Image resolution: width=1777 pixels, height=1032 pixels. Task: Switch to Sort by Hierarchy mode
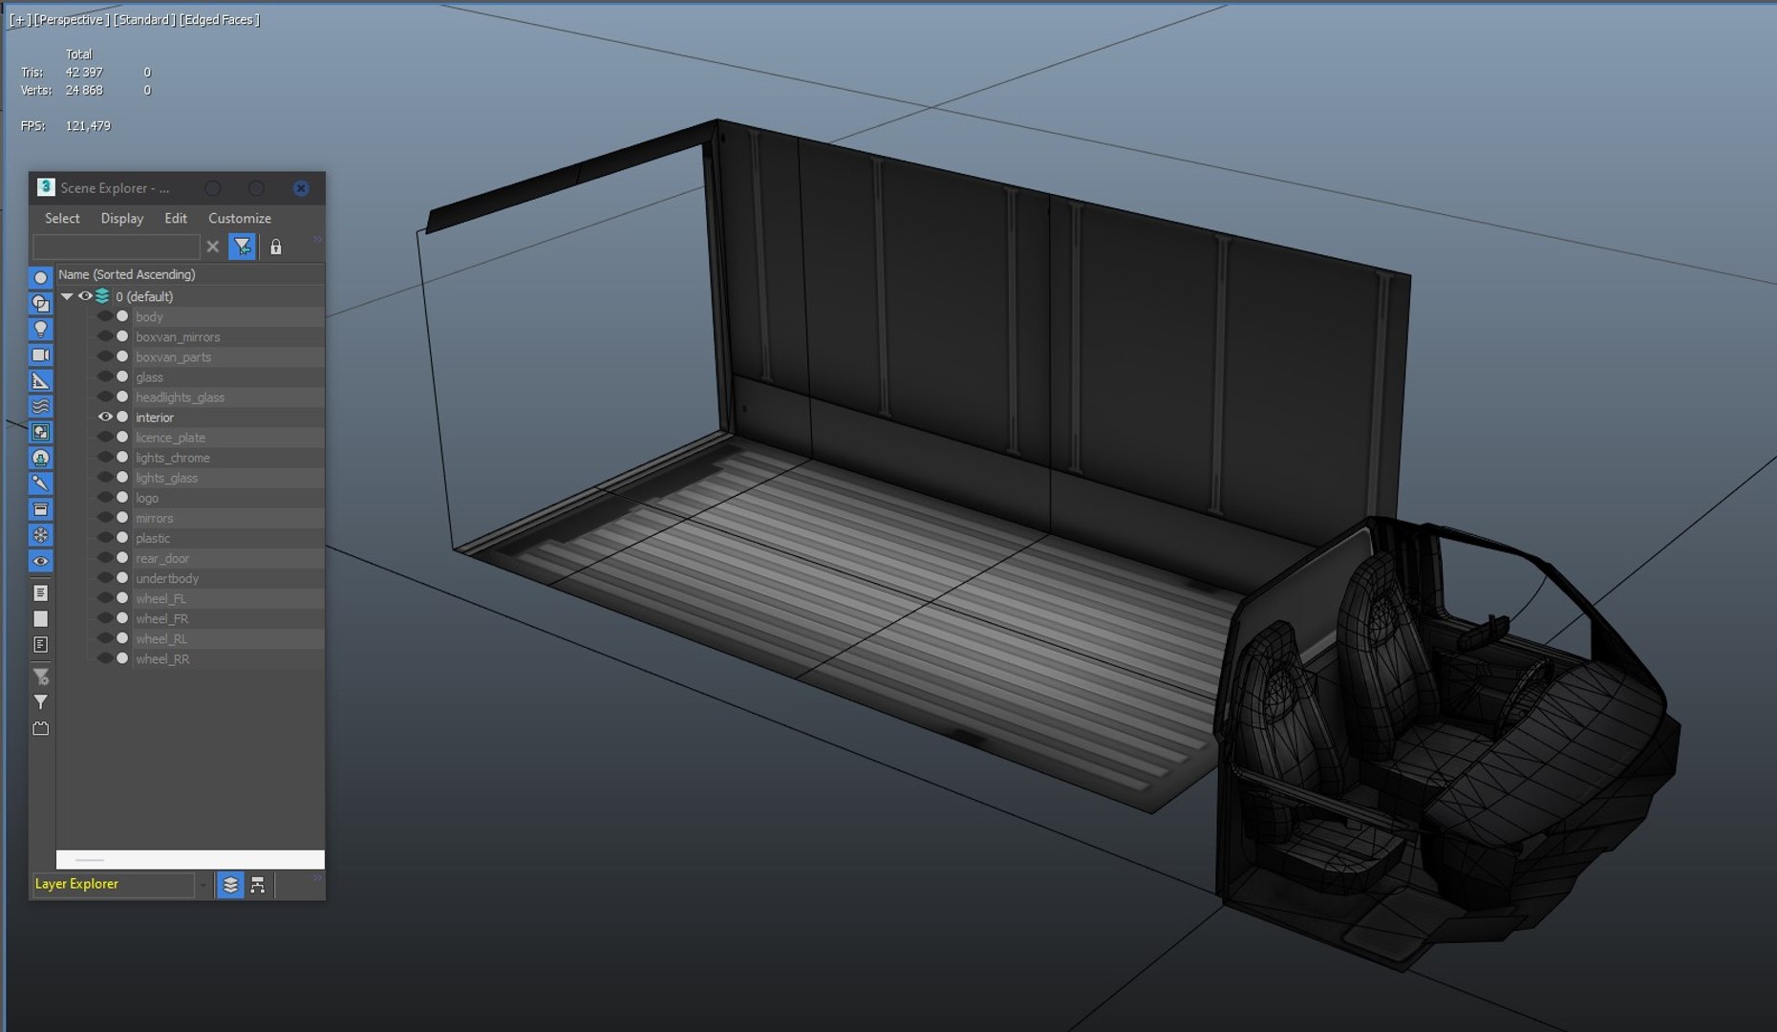(258, 886)
